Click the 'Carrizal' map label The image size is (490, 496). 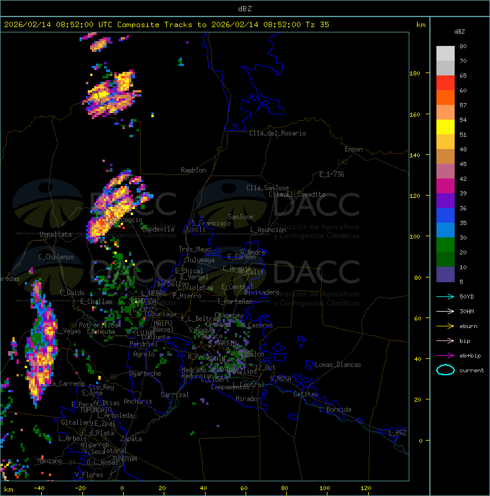pos(175,395)
